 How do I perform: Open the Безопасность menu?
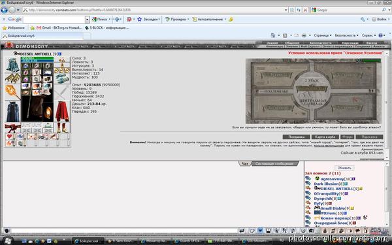346,35
